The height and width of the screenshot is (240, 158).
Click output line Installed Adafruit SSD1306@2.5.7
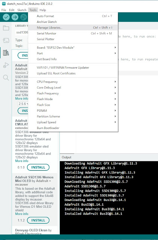94,195
